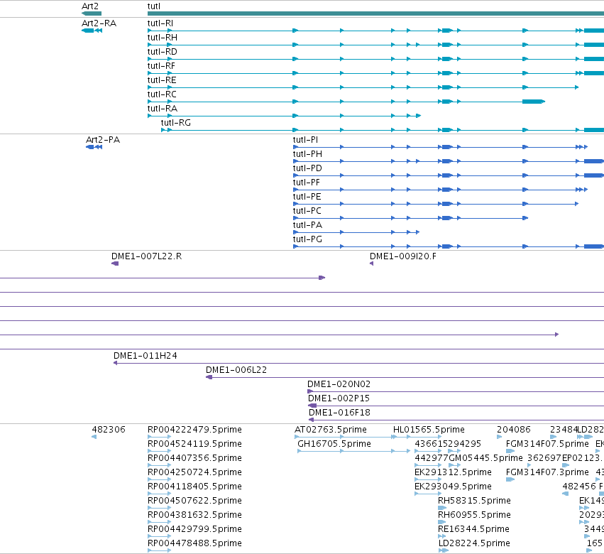Click the teal tutl gene span bar
604x554 pixels.
pyautogui.click(x=375, y=13)
